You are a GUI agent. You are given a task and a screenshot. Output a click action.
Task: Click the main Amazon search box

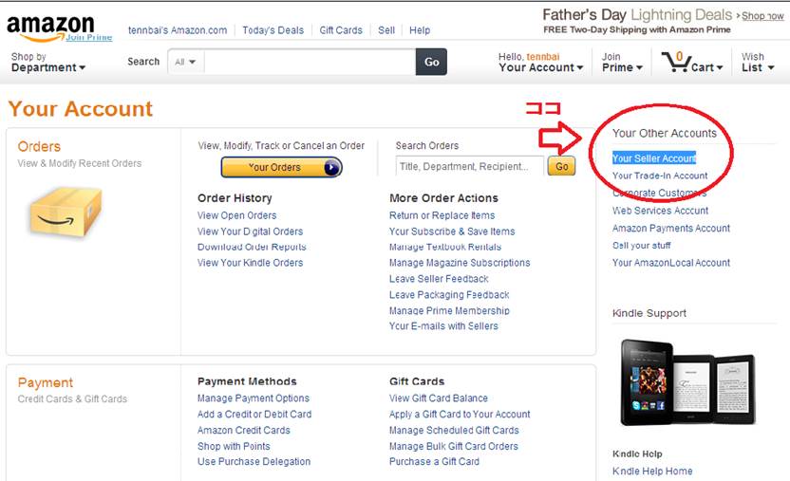click(309, 63)
